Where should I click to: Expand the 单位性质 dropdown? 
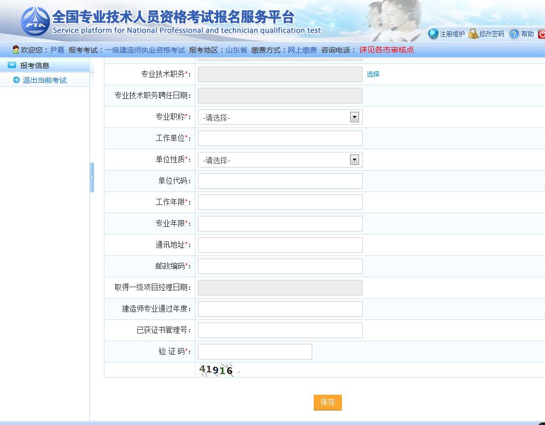tap(354, 160)
